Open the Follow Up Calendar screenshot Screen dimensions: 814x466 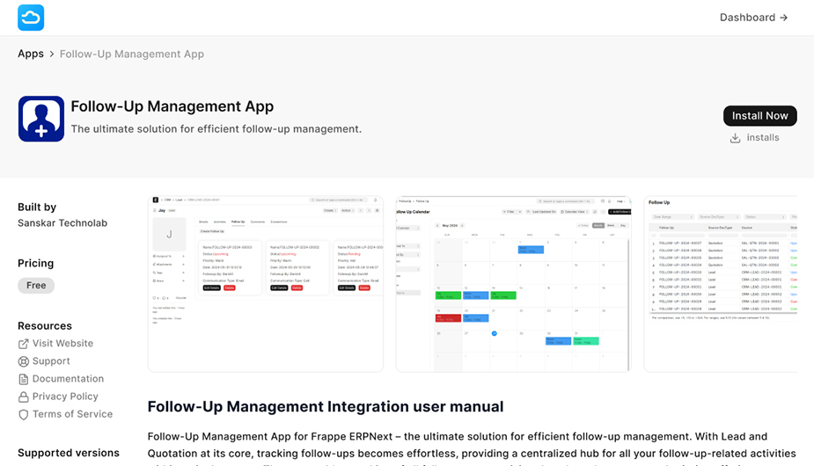click(x=513, y=283)
